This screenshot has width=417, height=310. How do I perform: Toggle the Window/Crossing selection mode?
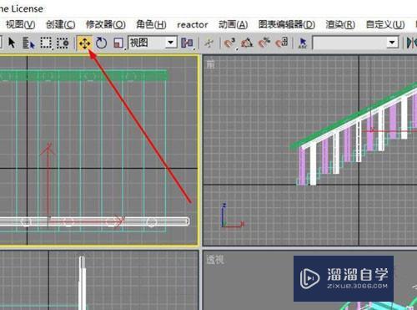coord(63,43)
